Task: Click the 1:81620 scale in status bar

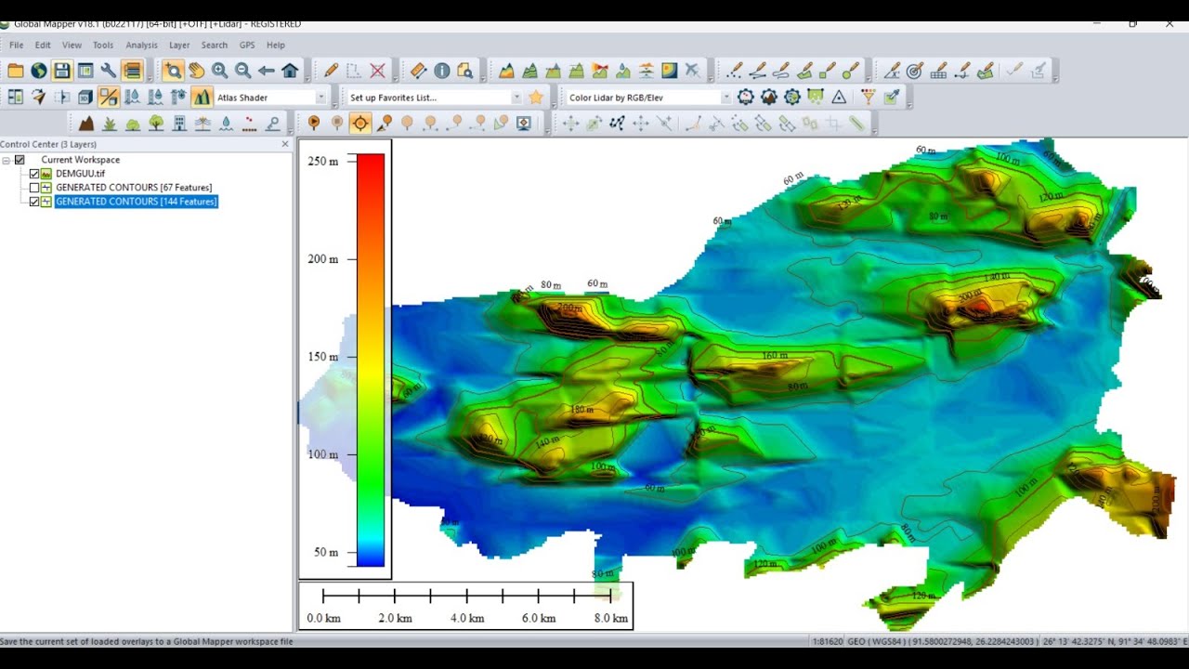Action: (828, 641)
